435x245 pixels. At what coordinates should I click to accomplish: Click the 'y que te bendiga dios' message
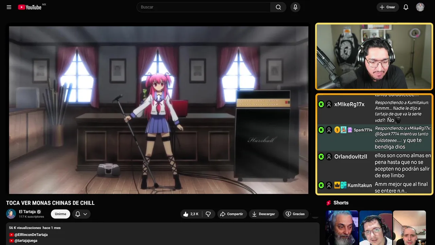point(398,144)
